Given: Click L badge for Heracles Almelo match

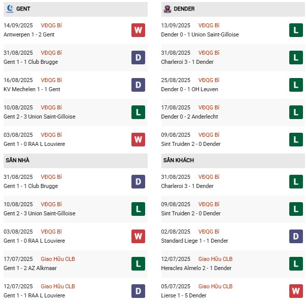Looking at the screenshot, I should click(x=296, y=263).
